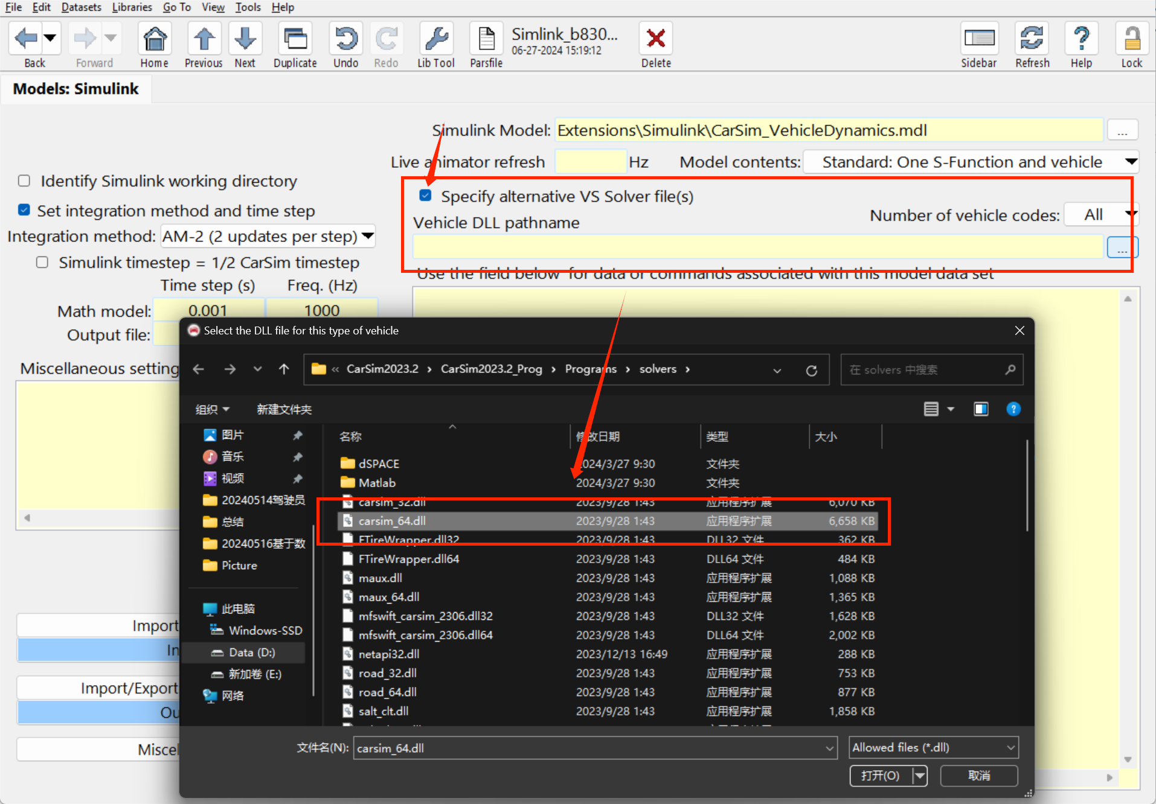This screenshot has height=804, width=1156.
Task: Open the Allowed files (*.dll) filter
Action: [934, 747]
